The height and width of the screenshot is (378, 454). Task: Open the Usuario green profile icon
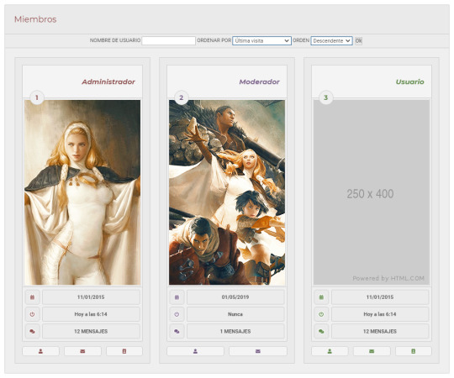[330, 351]
